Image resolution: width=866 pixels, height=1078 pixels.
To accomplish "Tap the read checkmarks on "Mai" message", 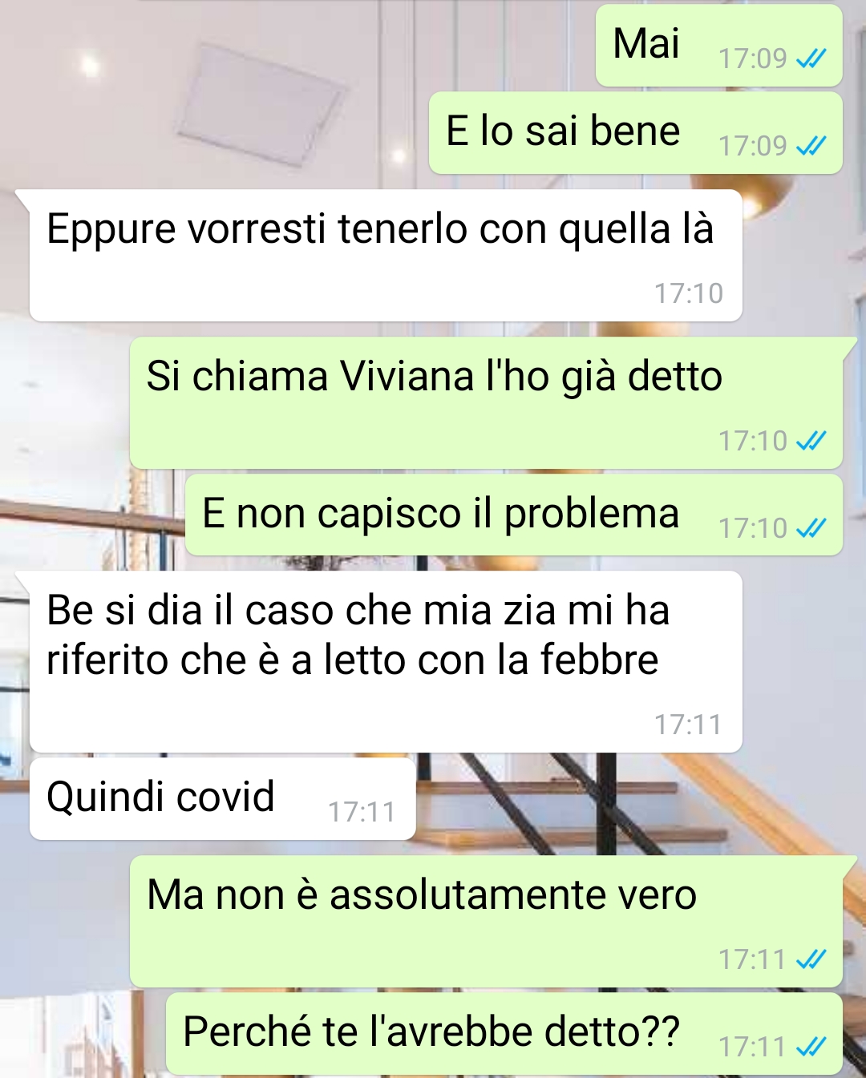I will pos(811,59).
